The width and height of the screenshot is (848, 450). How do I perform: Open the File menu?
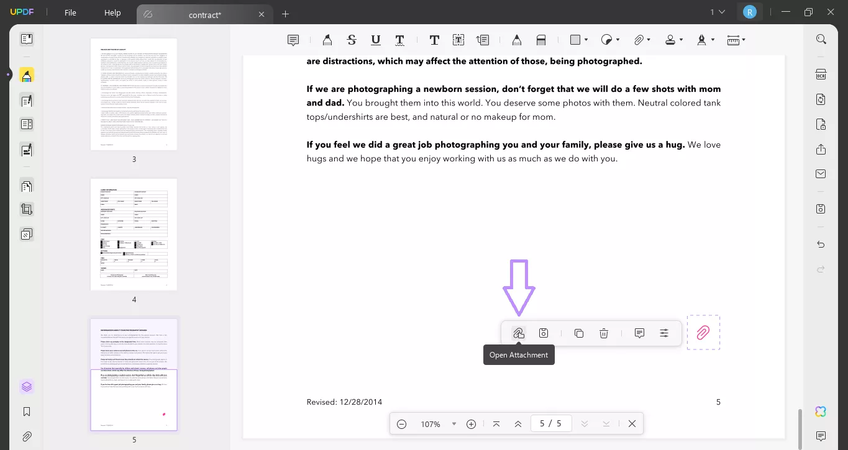70,12
